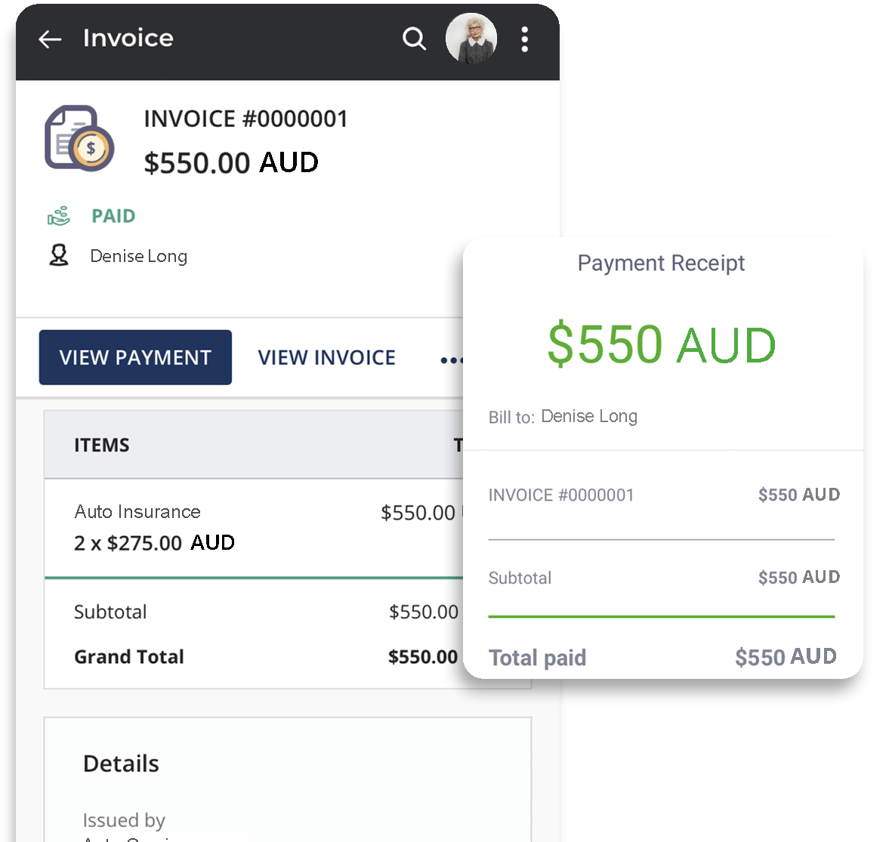Click the invoice document coin icon

coord(79,138)
